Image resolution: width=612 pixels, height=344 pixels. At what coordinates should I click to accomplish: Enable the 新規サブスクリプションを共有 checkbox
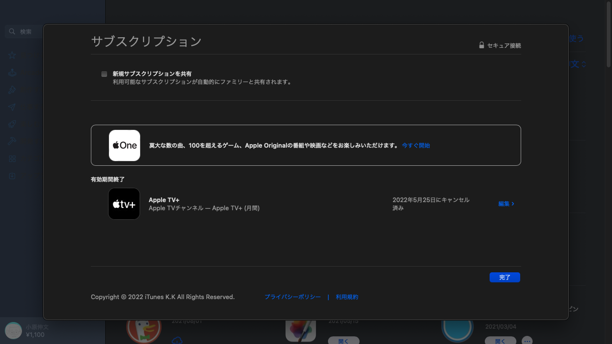tap(104, 74)
